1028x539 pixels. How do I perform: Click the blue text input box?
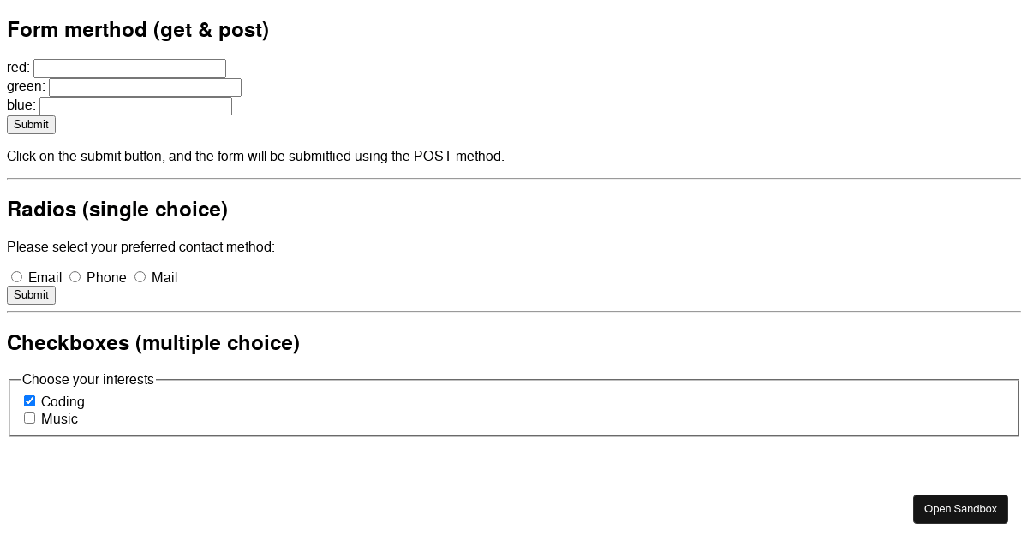(135, 106)
